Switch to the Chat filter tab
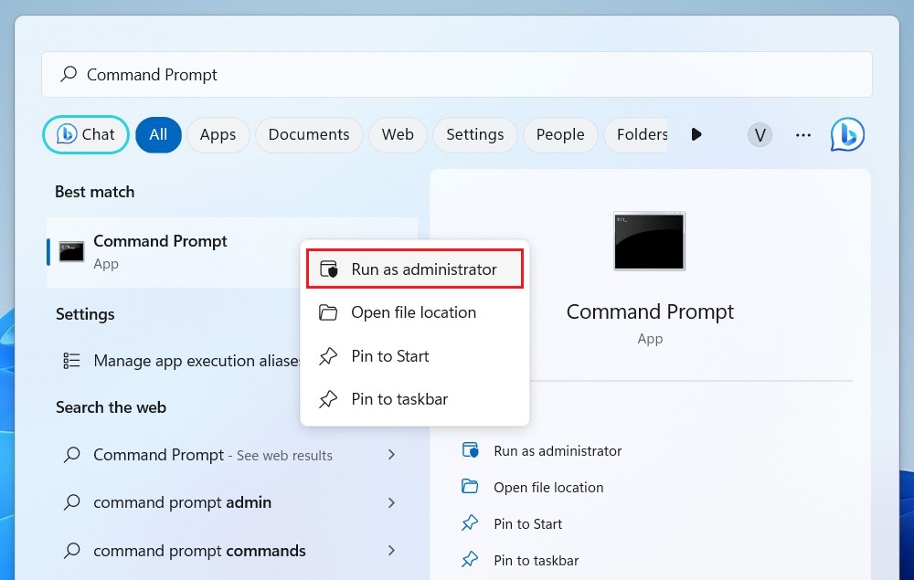 click(86, 134)
